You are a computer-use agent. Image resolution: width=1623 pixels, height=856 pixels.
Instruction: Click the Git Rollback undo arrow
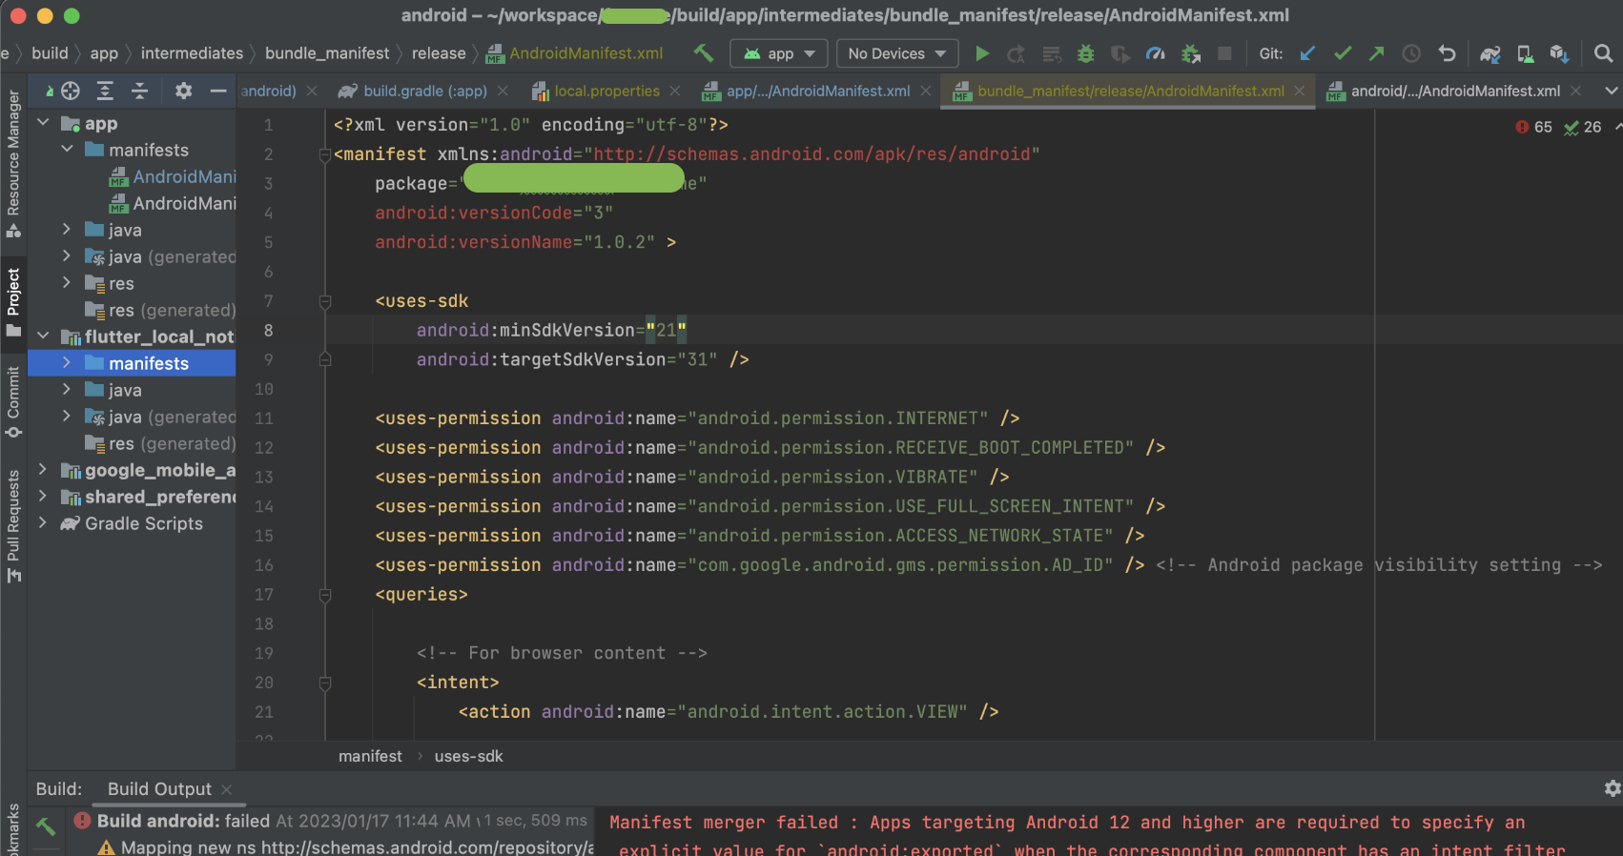[1447, 53]
